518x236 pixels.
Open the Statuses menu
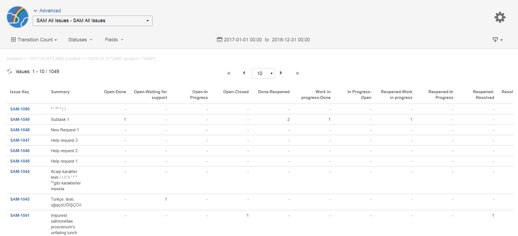80,40
